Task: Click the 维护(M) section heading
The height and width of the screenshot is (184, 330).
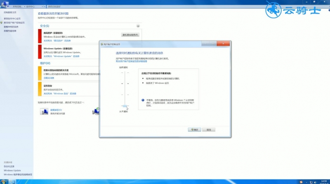Action: pos(45,63)
